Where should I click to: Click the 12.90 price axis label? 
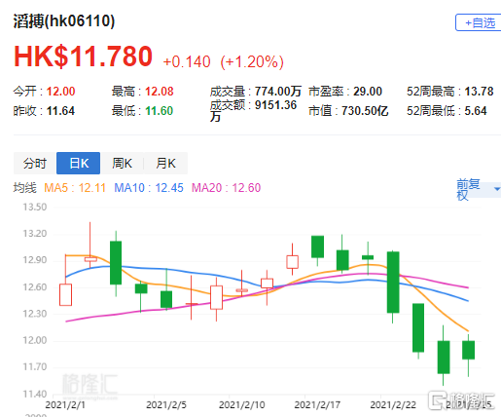35,260
